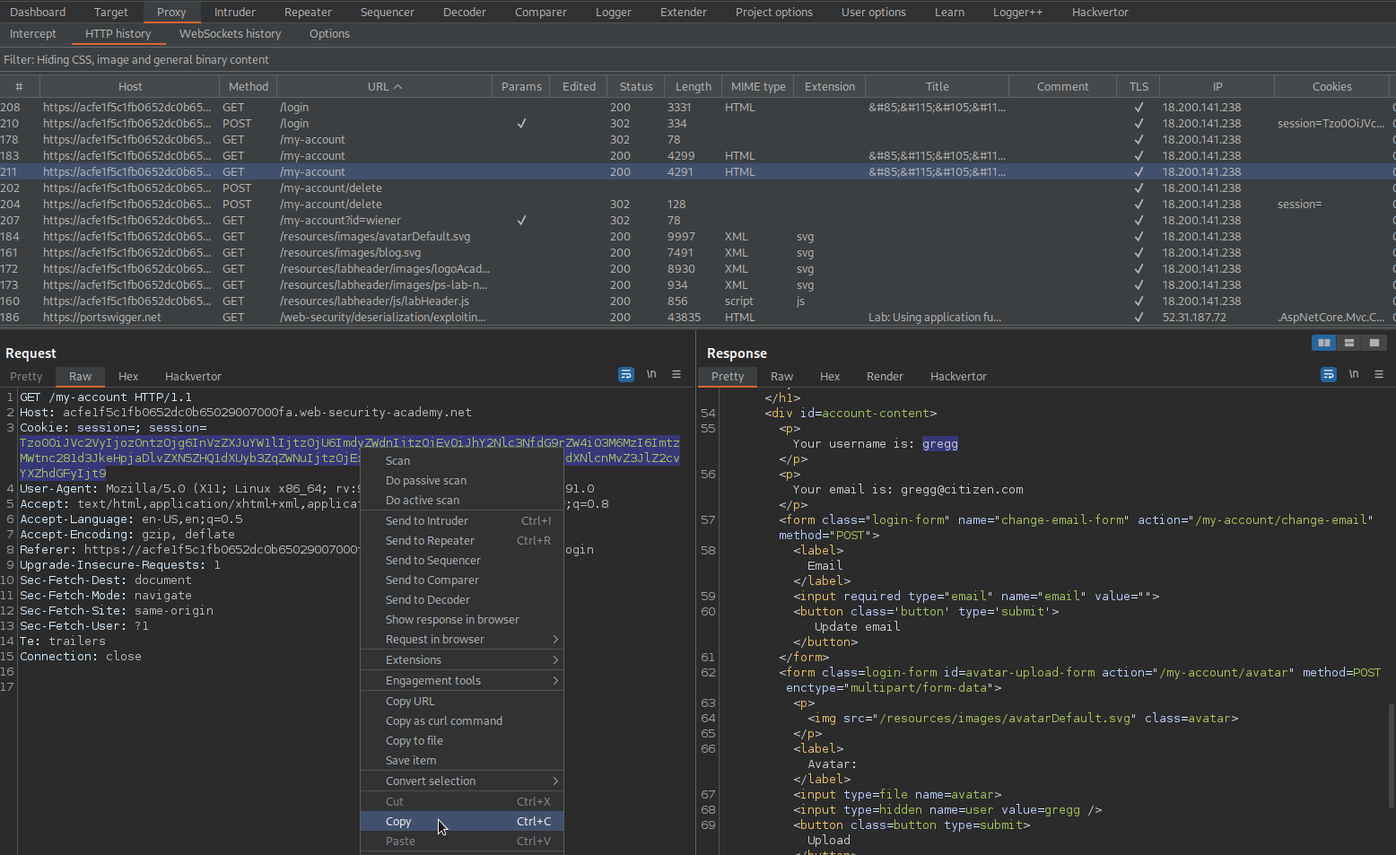1396x855 pixels.
Task: Expand Extensions submenu
Action: (x=462, y=660)
